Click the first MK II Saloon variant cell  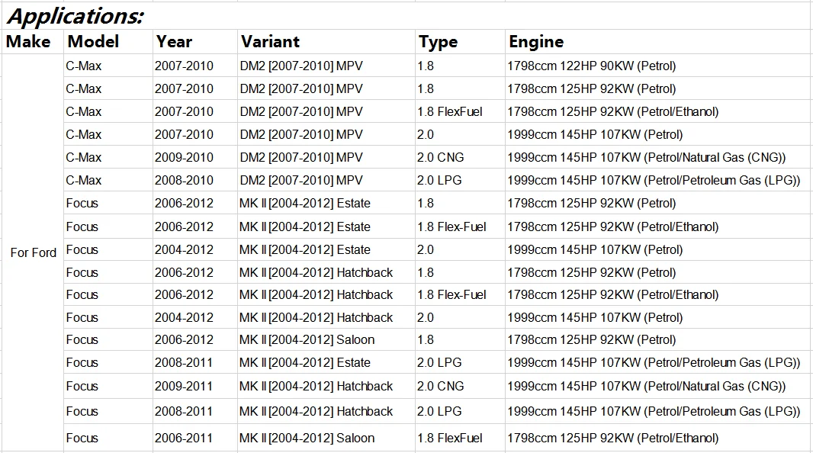(x=307, y=339)
